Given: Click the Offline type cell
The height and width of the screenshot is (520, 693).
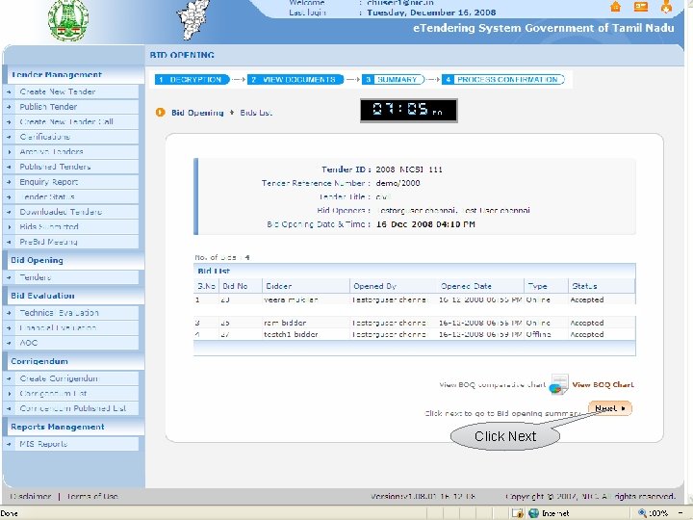Looking at the screenshot, I should 538,334.
